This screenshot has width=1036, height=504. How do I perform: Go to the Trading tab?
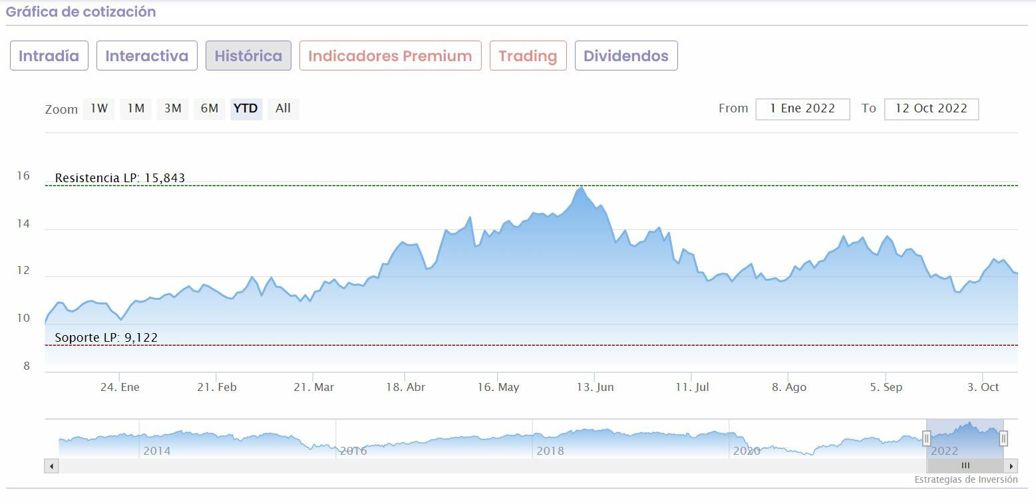(x=528, y=56)
